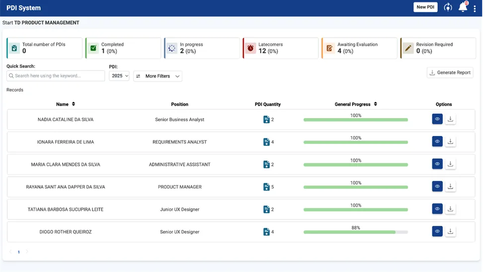Image resolution: width=491 pixels, height=272 pixels.
Task: Open the notifications bell icon
Action: click(x=463, y=7)
